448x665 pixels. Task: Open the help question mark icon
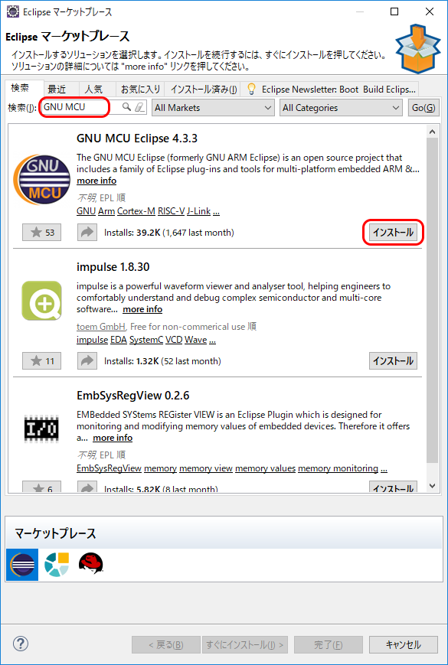click(x=21, y=644)
